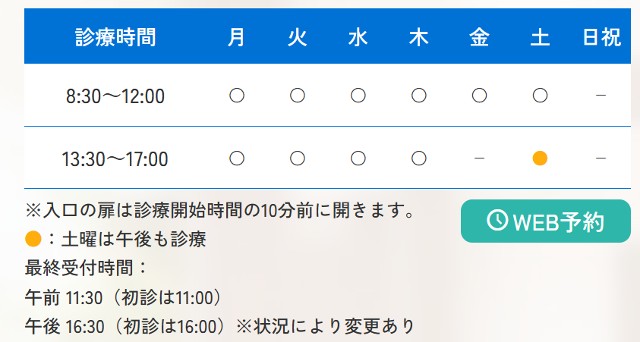This screenshot has height=342, width=640.
Task: Click the Tuesday morning circle mark
Action: 297,96
